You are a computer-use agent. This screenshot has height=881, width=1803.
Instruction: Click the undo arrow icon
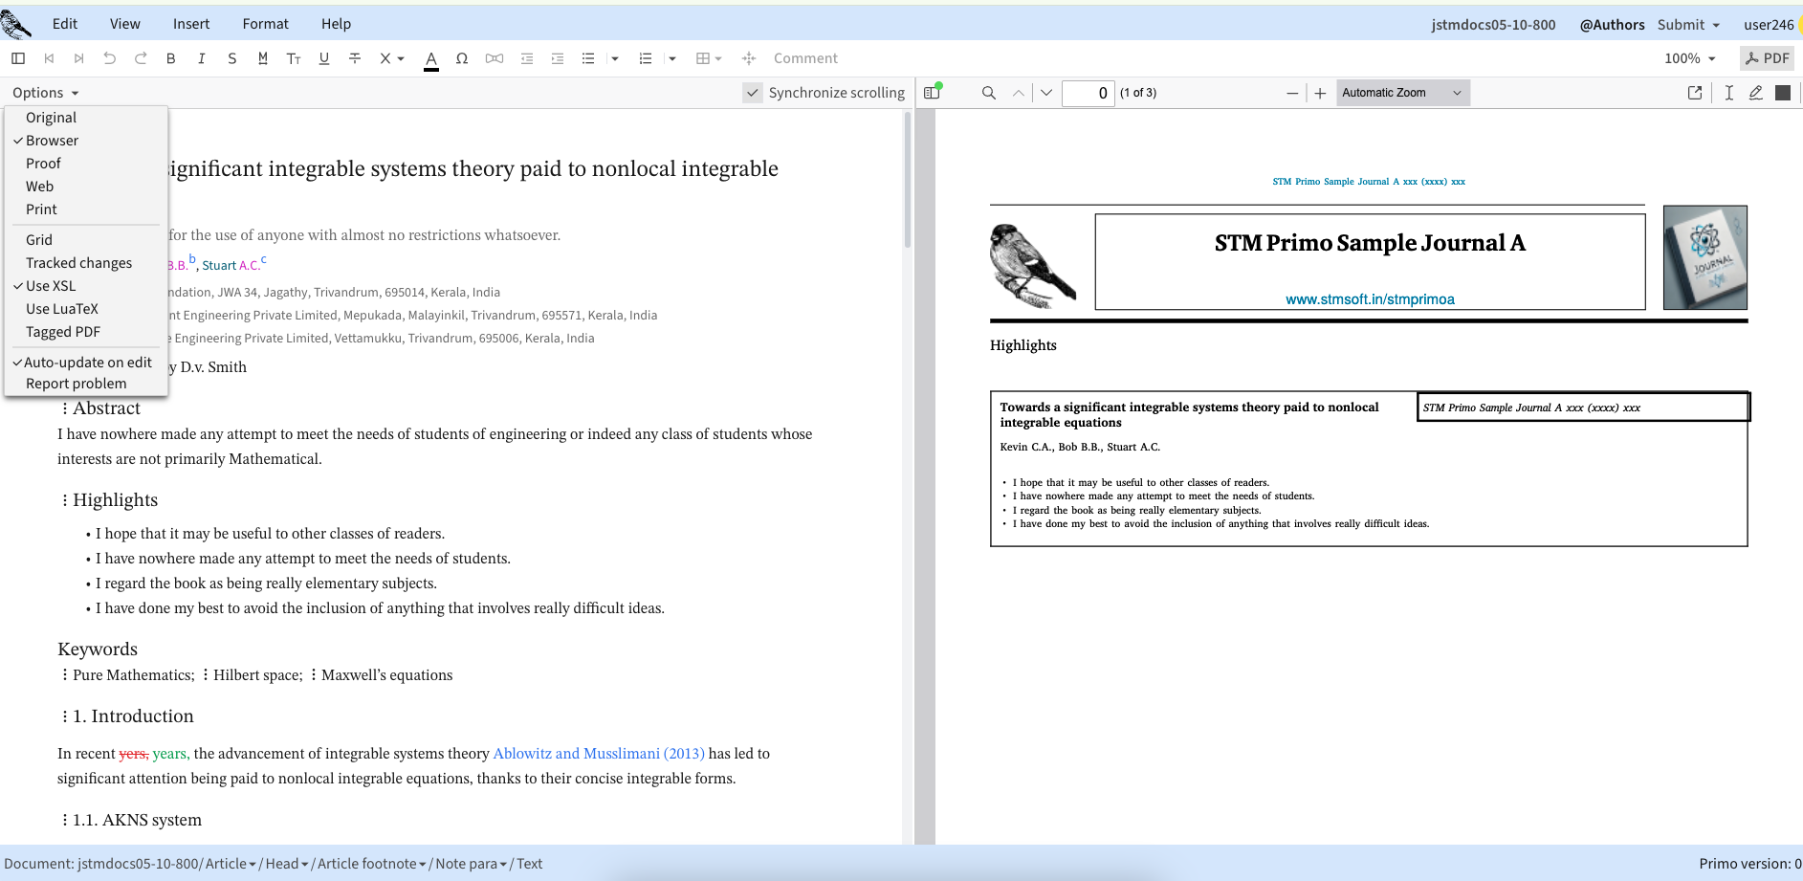pyautogui.click(x=110, y=58)
